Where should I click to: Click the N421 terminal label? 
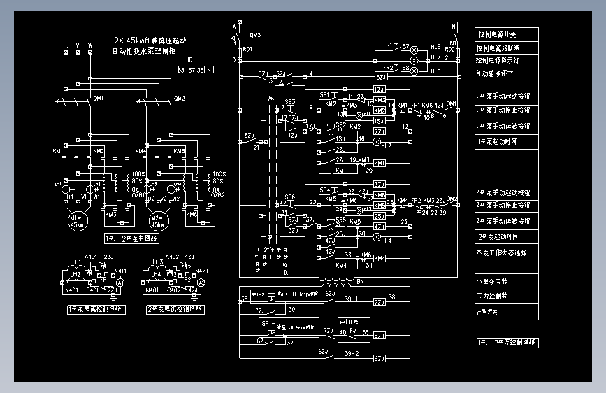coord(201,271)
